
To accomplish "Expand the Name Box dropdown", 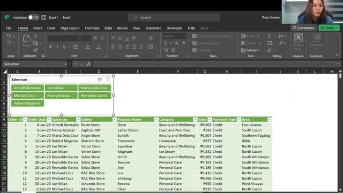I will pos(64,64).
